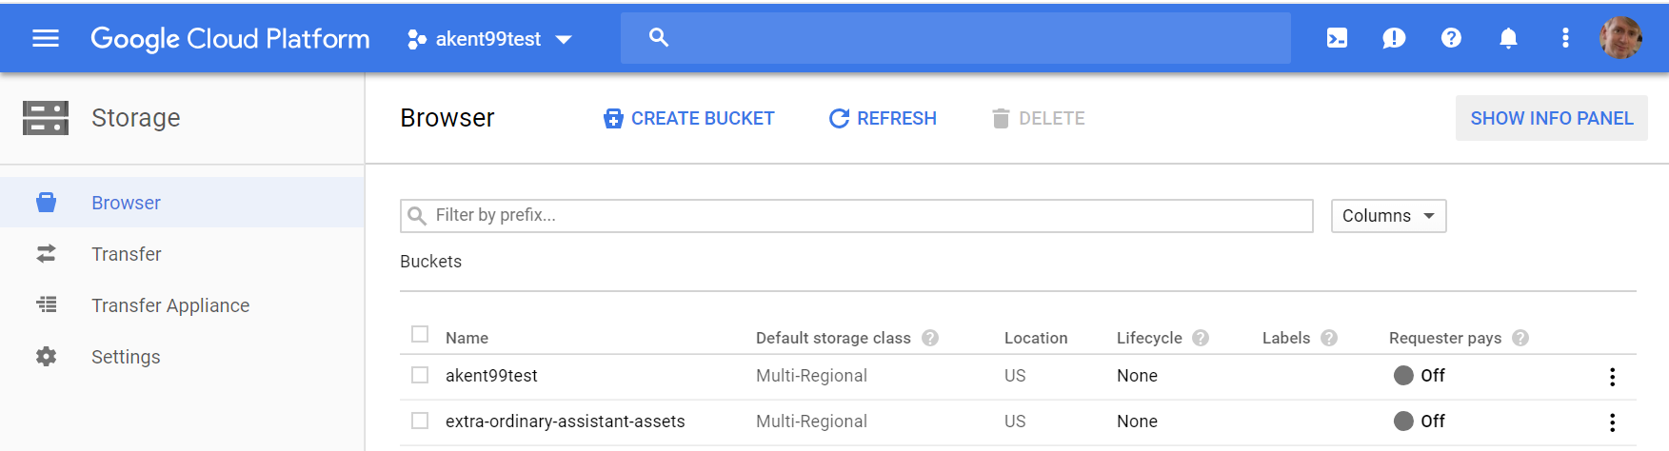Open the top bar three-dot utilities menu
Image resolution: width=1669 pixels, height=451 pixels.
tap(1565, 38)
